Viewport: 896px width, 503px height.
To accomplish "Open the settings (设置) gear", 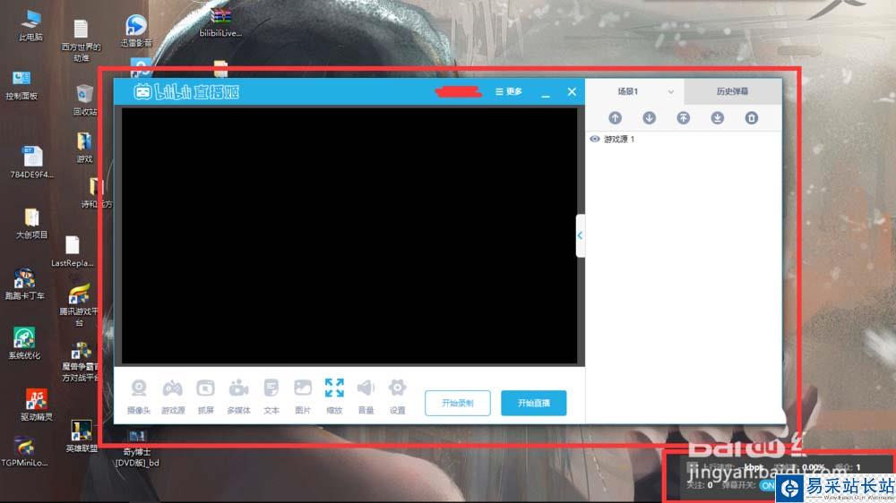I will 397,396.
